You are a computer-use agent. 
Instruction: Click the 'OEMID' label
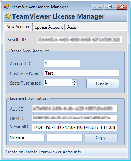tap(17, 119)
